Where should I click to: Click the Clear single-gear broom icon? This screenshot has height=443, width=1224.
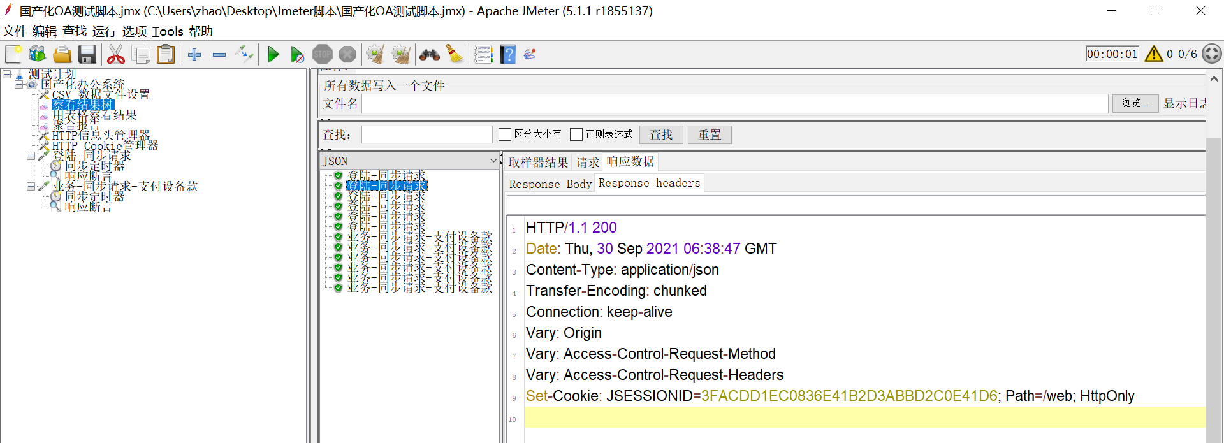pyautogui.click(x=375, y=54)
